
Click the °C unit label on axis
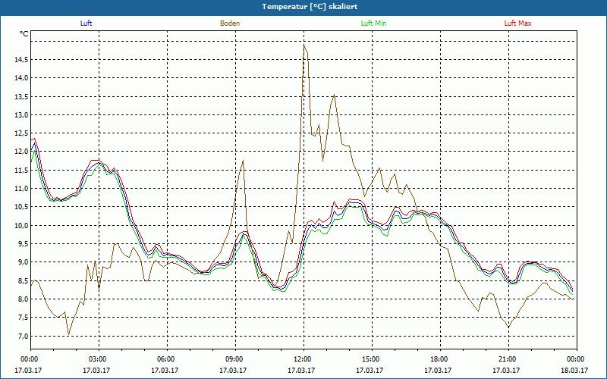coord(24,34)
